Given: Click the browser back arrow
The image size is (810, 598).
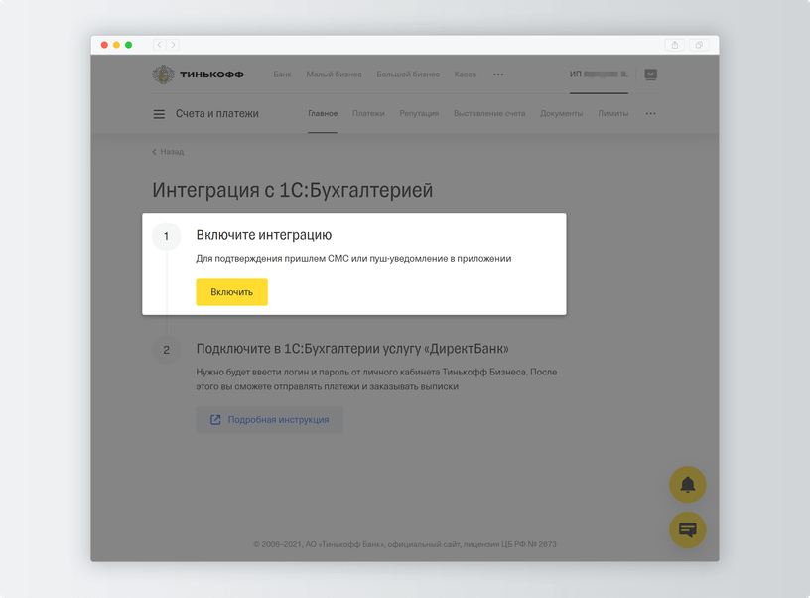Looking at the screenshot, I should tap(159, 45).
